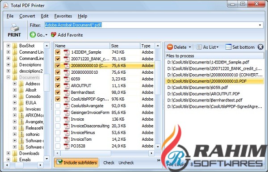Click the Emails folder icon
The height and width of the screenshot is (172, 268).
15,159
